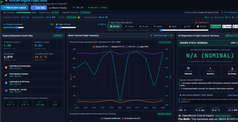The image size is (238, 122).
Task: Click the Fuel Injection System injector icon
Action: pos(6,75)
